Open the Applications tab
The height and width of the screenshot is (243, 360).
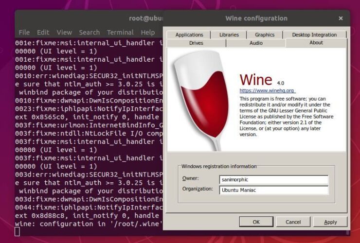click(189, 35)
